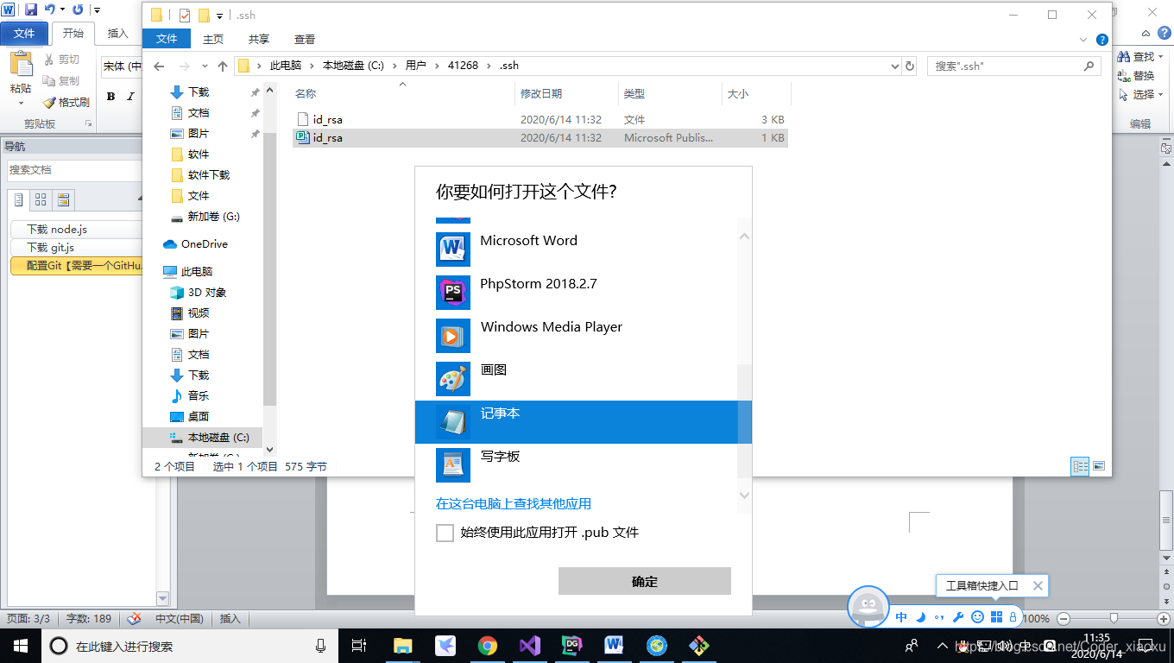Select 本地磁盘 (C:) in navigation pane

click(x=218, y=437)
